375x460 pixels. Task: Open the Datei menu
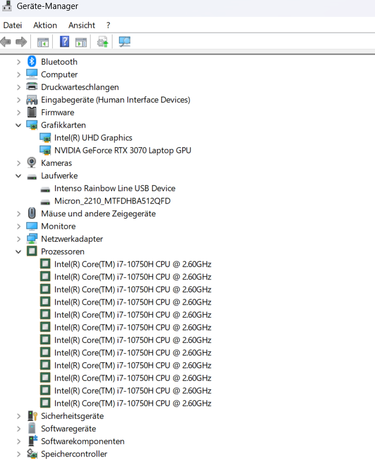(12, 25)
